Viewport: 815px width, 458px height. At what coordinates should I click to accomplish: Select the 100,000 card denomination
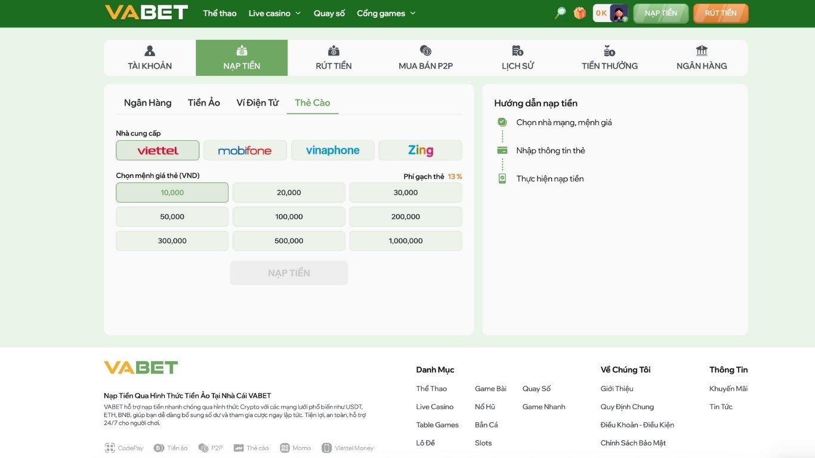point(289,216)
